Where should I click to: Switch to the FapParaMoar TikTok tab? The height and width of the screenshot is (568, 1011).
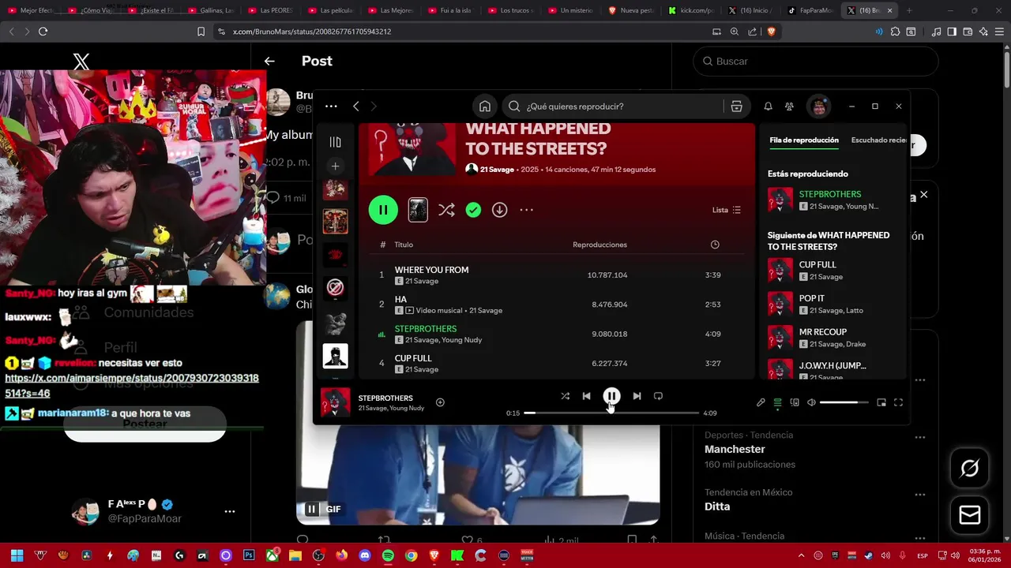(x=811, y=10)
